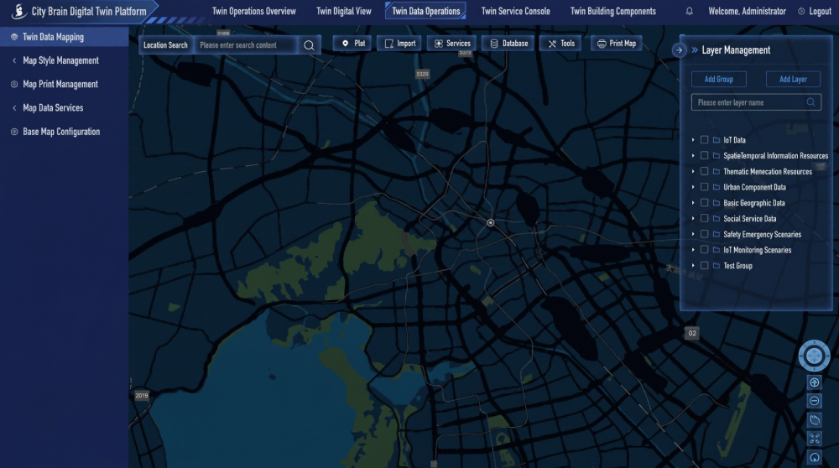Expand SpatieTemporal Information Resources node
The image size is (839, 468).
tap(693, 156)
